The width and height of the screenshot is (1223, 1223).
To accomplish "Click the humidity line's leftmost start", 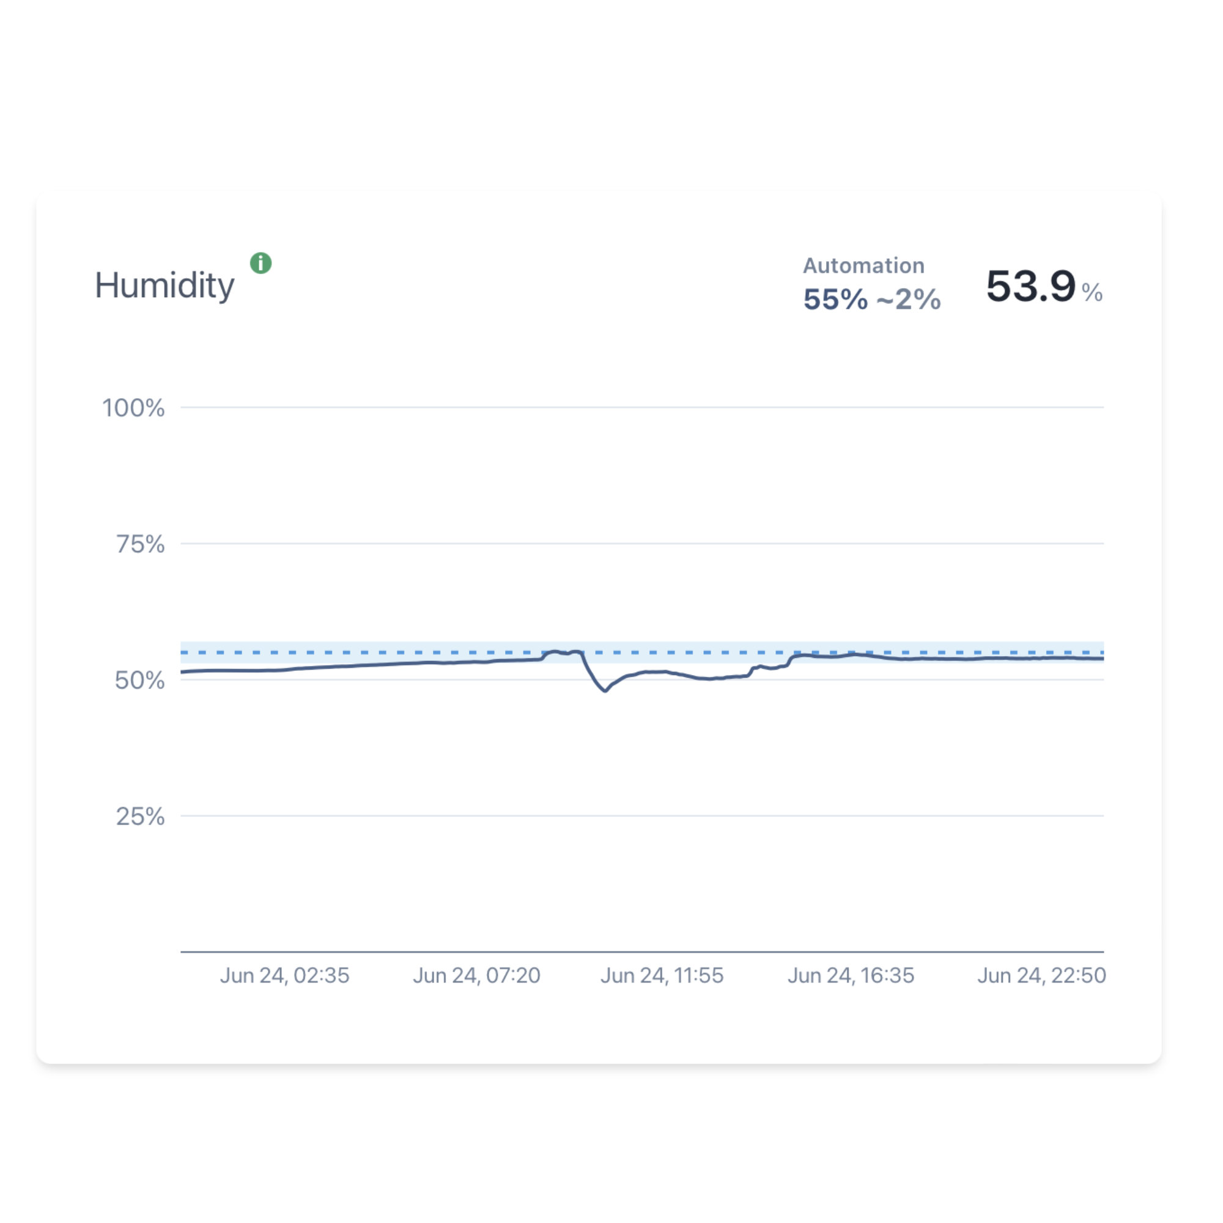I will (x=182, y=671).
